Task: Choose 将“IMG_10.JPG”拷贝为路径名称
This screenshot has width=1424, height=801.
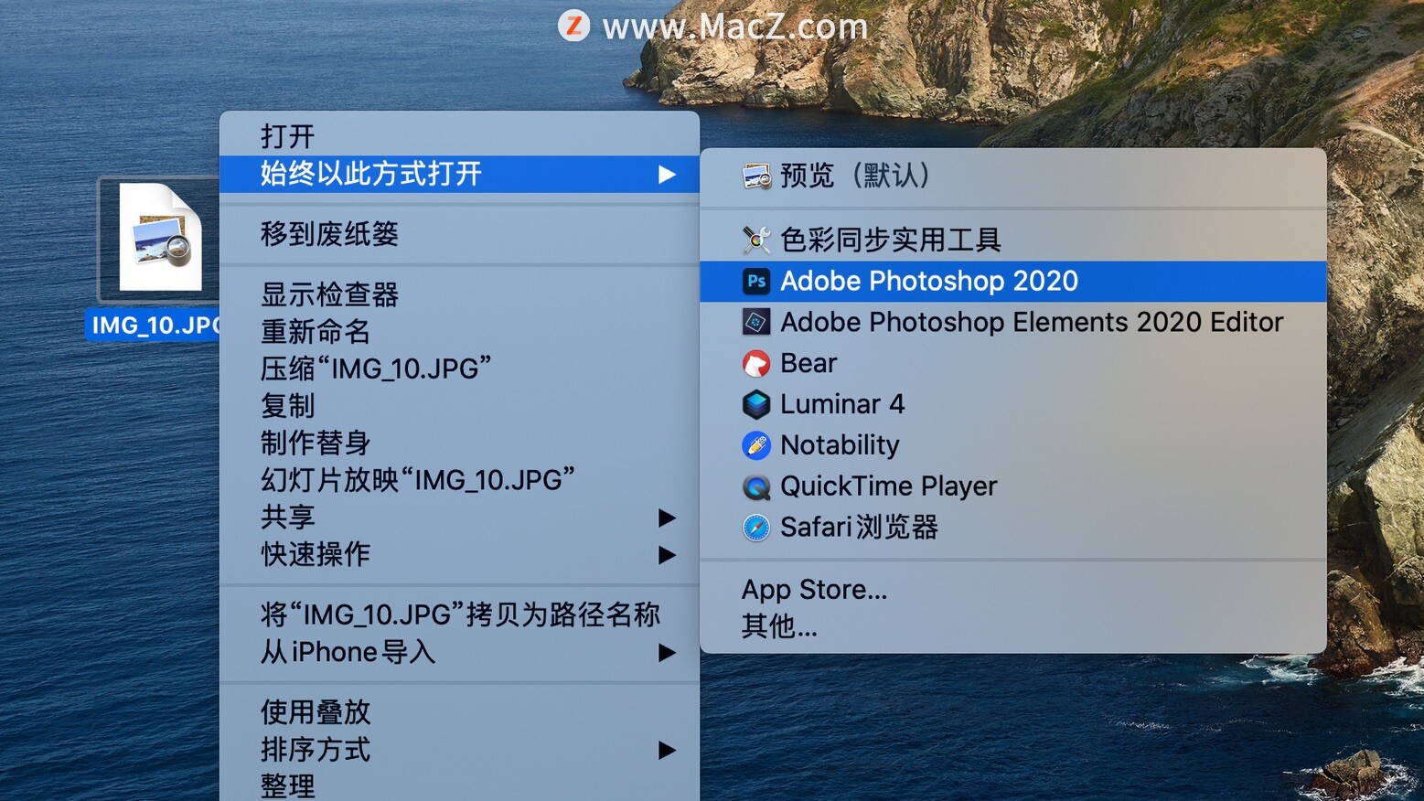Action: point(459,614)
